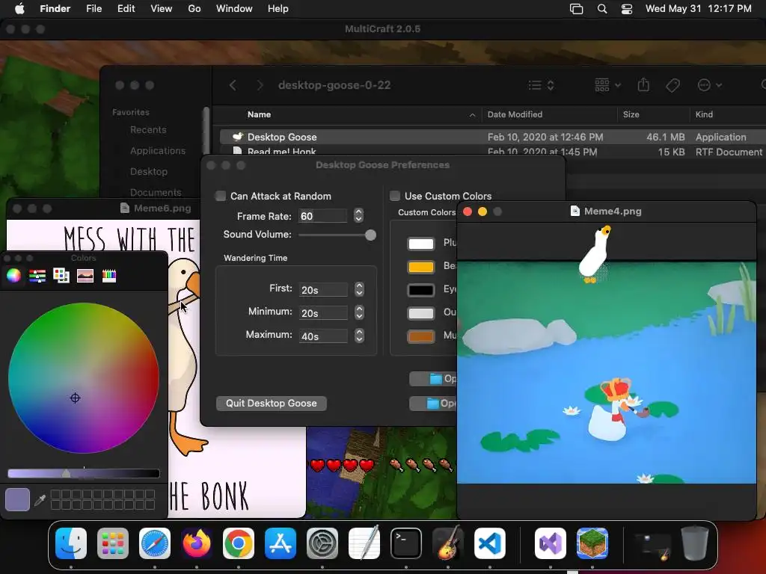Launch Firefox from the Dock
The width and height of the screenshot is (766, 574).
[197, 543]
